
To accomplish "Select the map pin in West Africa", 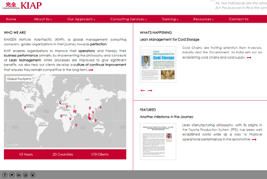I will point(61,116).
